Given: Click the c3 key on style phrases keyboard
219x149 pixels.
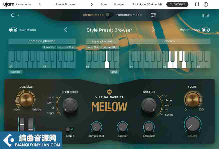Looking at the screenshot, I should click(88, 65).
